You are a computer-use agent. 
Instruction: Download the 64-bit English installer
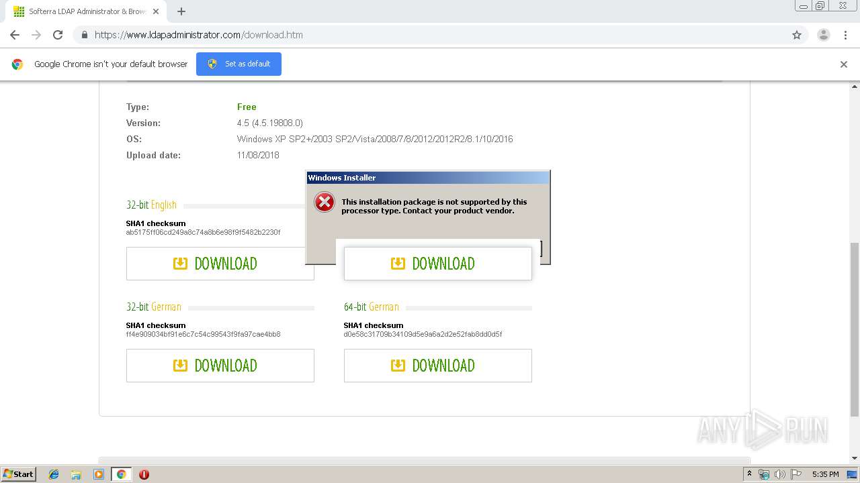(438, 264)
